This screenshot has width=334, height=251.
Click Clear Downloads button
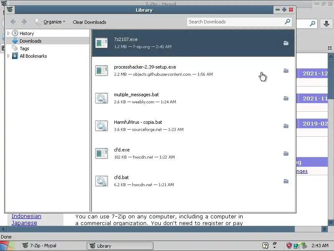89,22
